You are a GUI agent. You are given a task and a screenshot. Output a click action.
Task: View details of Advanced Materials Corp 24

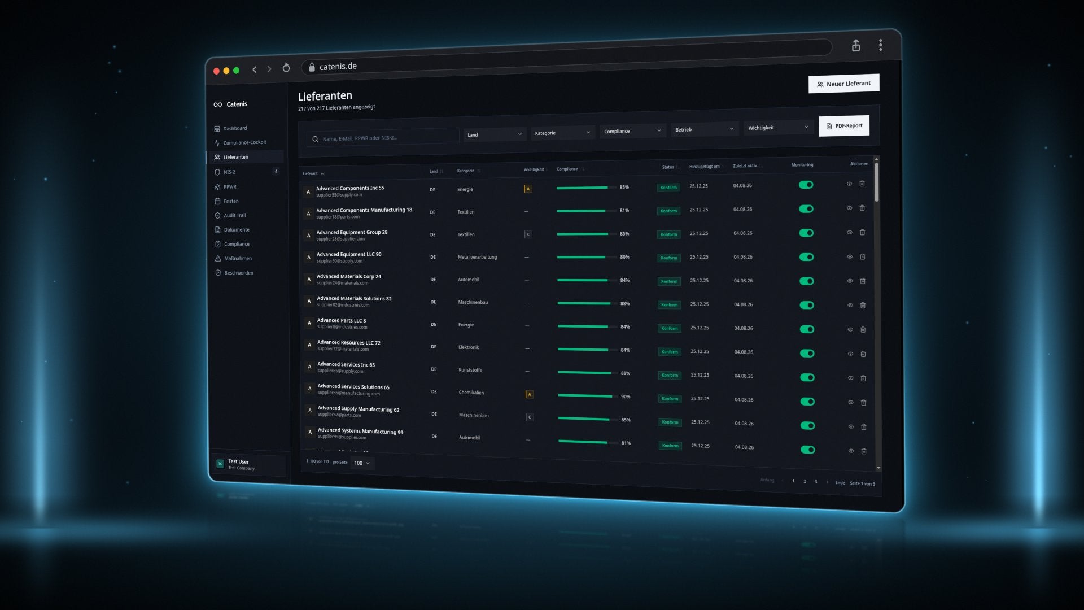(850, 281)
